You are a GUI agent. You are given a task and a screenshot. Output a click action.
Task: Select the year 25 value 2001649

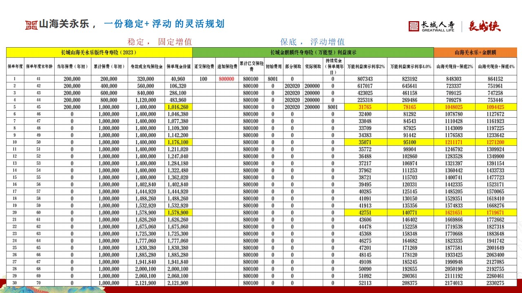(x=496, y=247)
